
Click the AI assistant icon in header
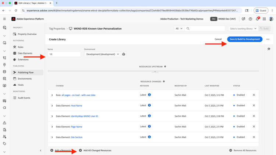tap(244, 19)
